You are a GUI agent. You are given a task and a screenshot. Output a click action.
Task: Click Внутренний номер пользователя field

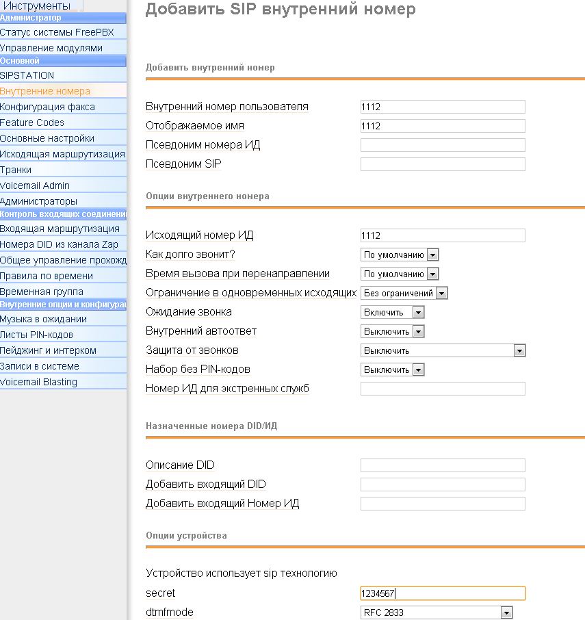coord(443,107)
